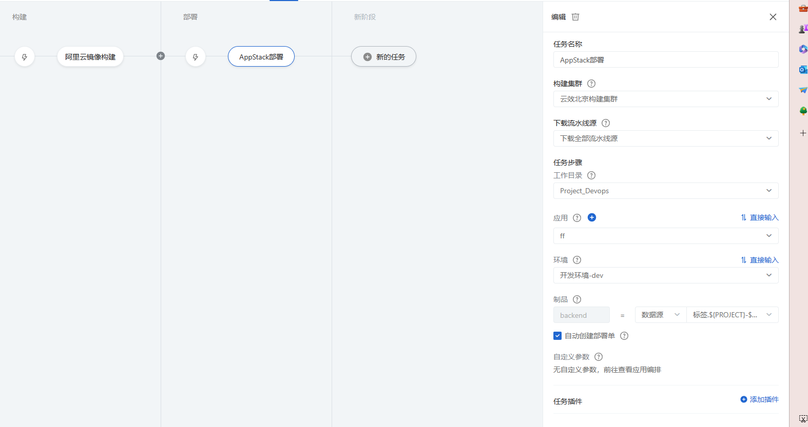Open the chess games icon in browser sidebar

pyautogui.click(x=803, y=29)
